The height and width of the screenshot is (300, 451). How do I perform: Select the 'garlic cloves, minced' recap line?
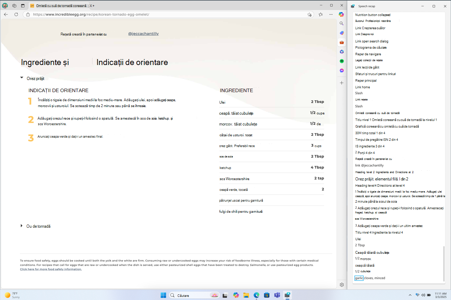pyautogui.click(x=370, y=278)
